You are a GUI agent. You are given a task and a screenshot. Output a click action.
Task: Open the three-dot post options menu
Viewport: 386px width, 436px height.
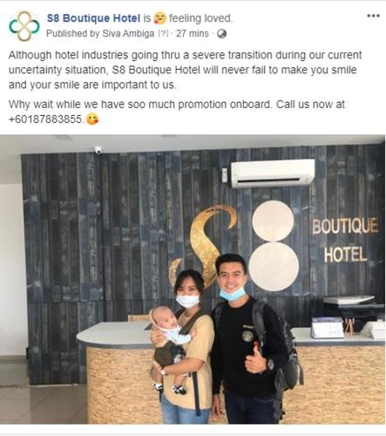pos(373,16)
